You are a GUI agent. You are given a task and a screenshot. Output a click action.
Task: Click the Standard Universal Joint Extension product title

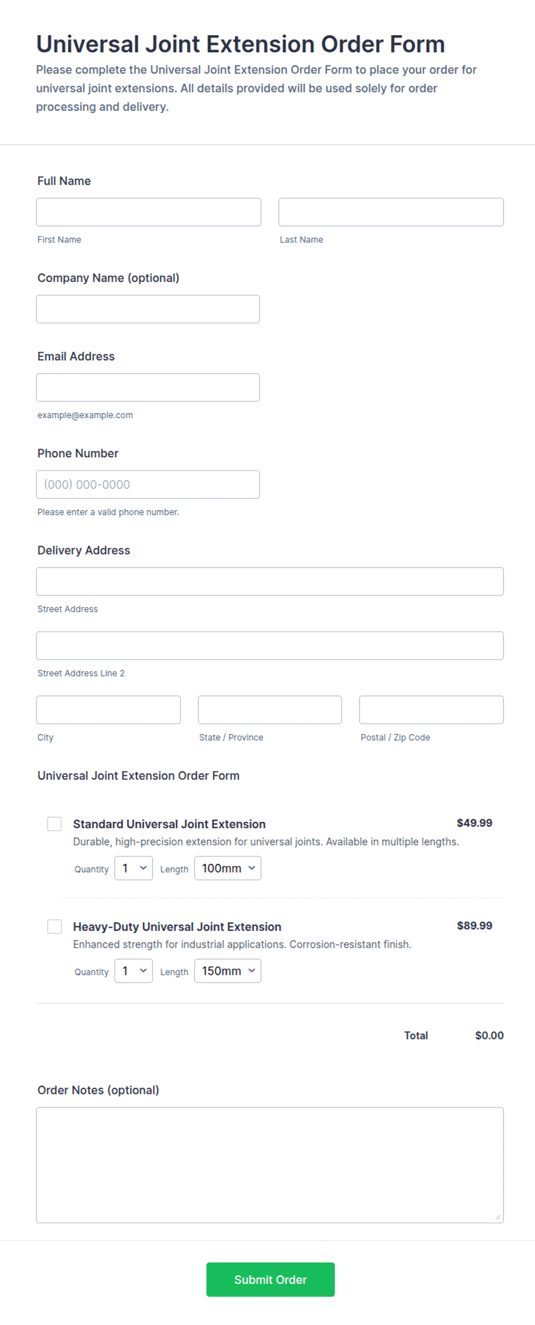click(x=169, y=824)
